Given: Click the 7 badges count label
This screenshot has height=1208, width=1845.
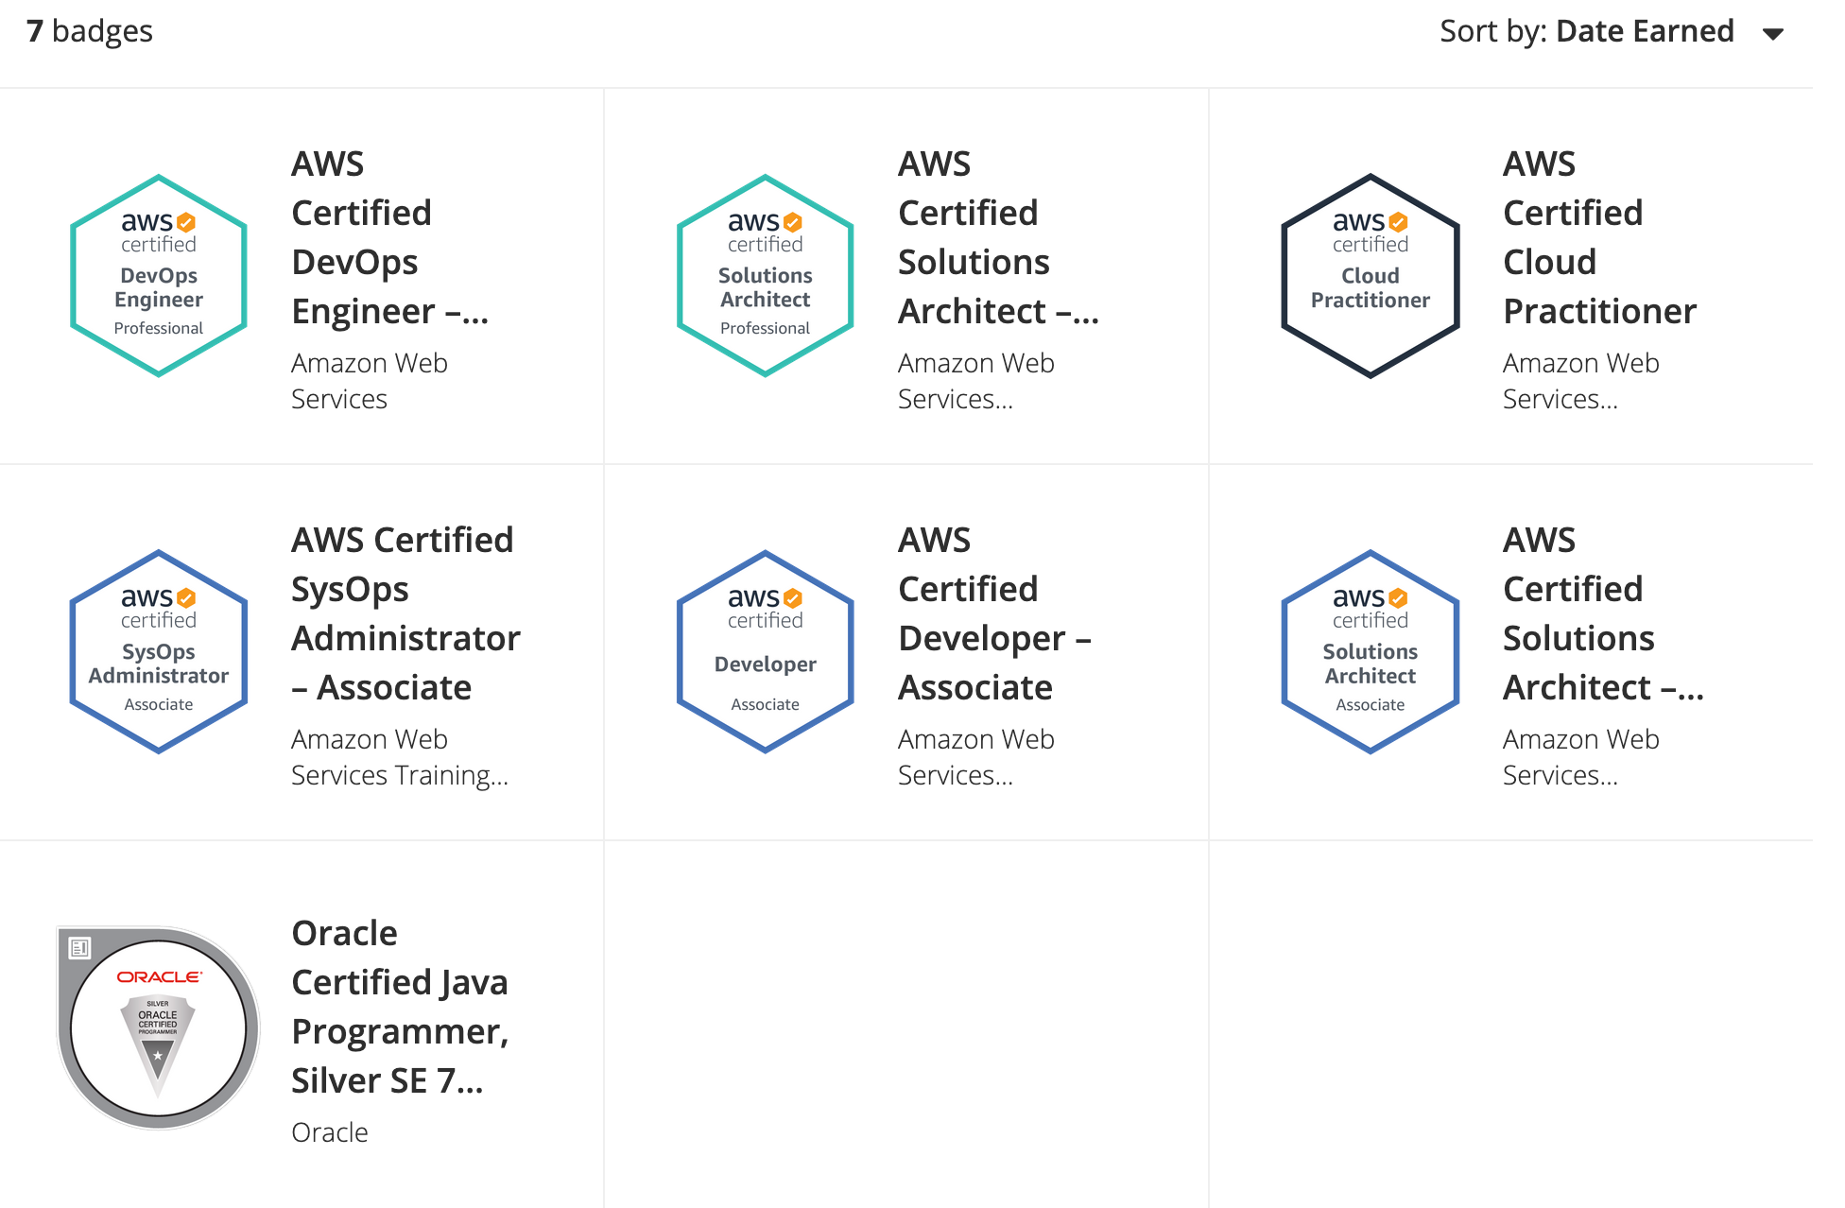Looking at the screenshot, I should 90,31.
